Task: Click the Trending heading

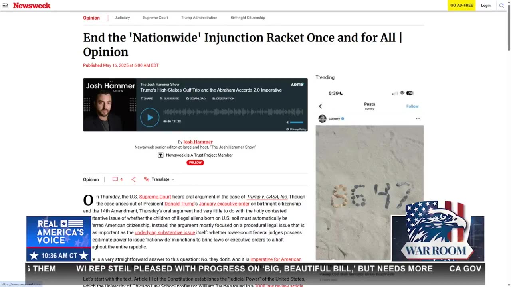Action: pyautogui.click(x=325, y=77)
